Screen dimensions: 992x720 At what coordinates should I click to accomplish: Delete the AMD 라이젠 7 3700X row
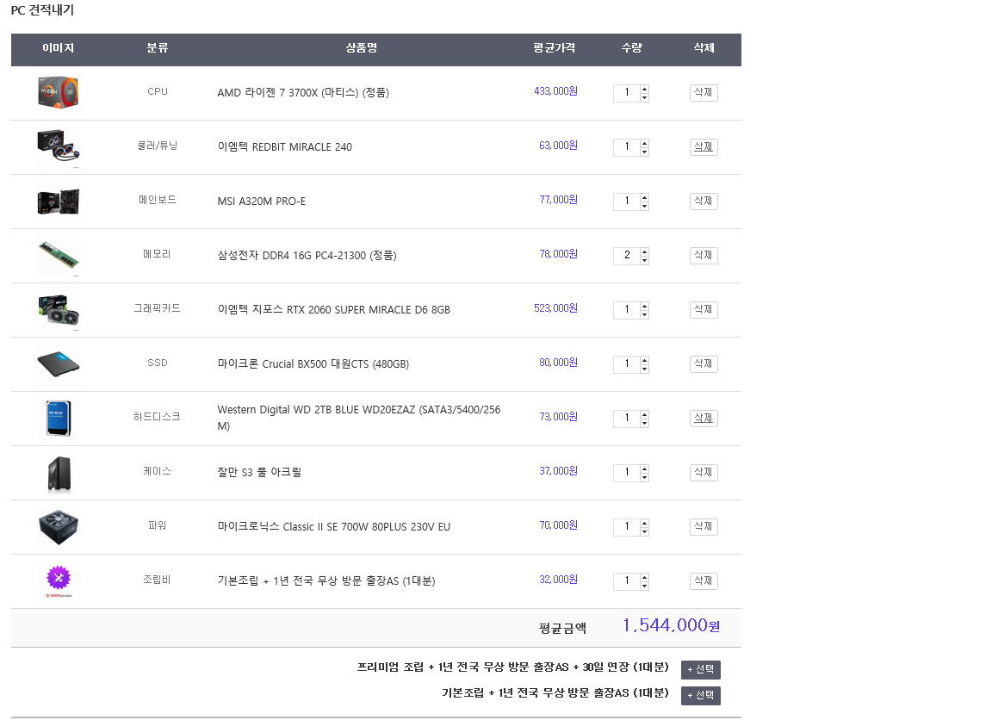click(x=704, y=92)
